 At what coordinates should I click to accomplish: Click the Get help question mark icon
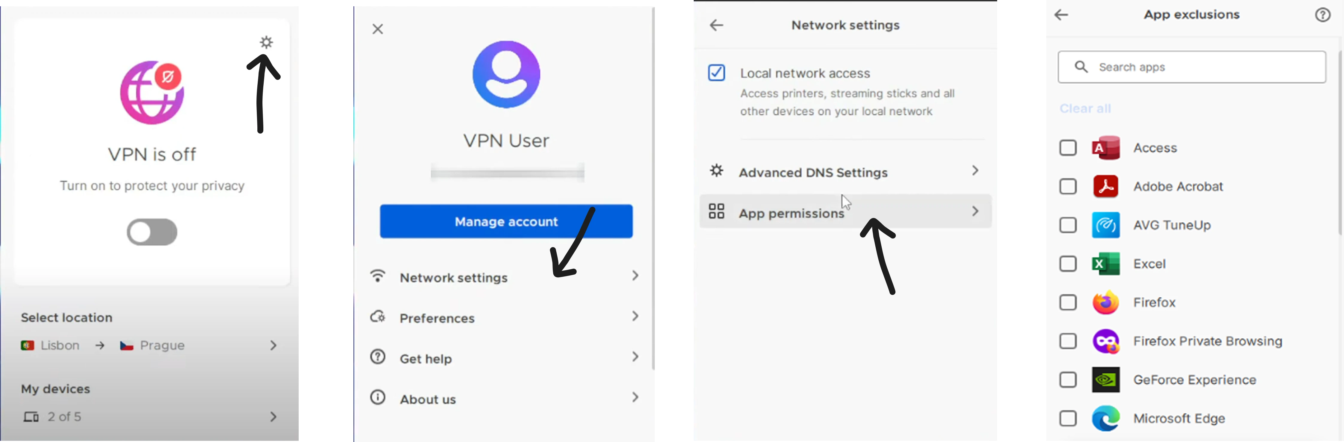click(x=378, y=357)
